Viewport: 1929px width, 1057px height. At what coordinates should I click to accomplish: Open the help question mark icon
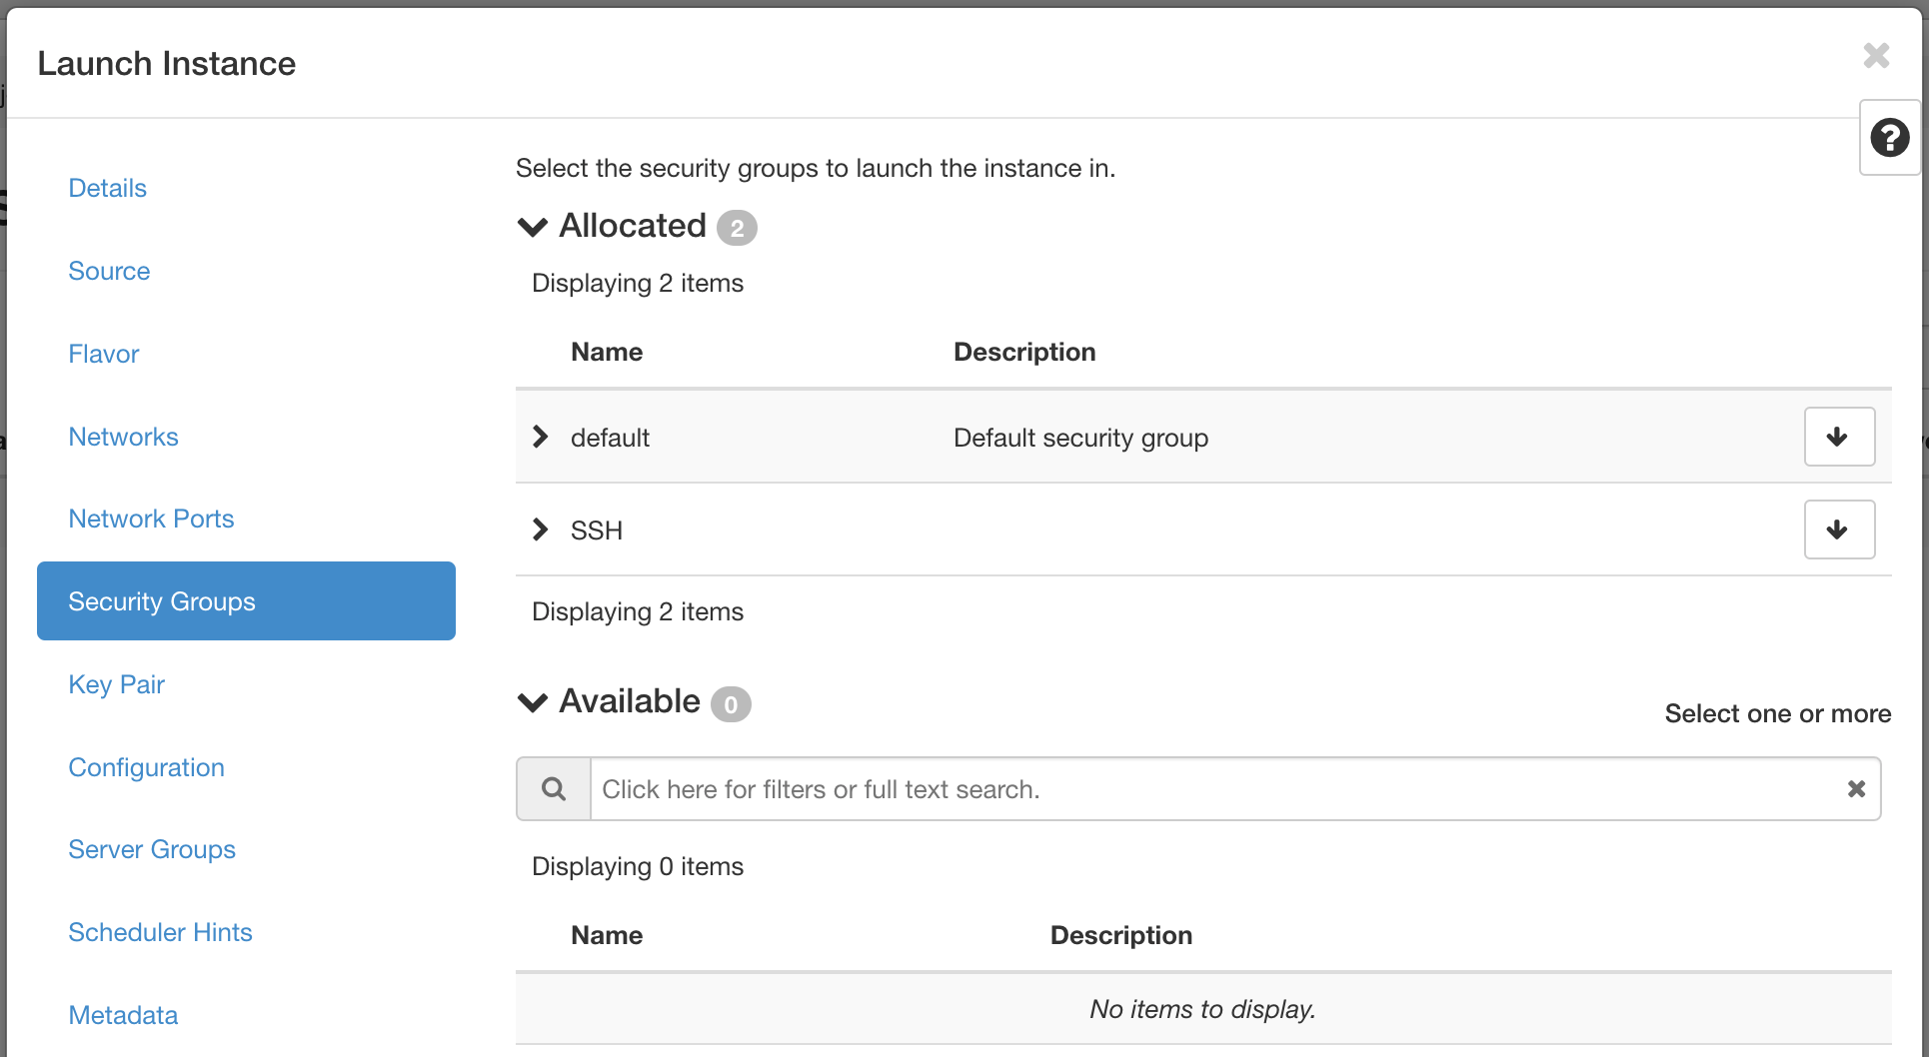click(x=1889, y=138)
